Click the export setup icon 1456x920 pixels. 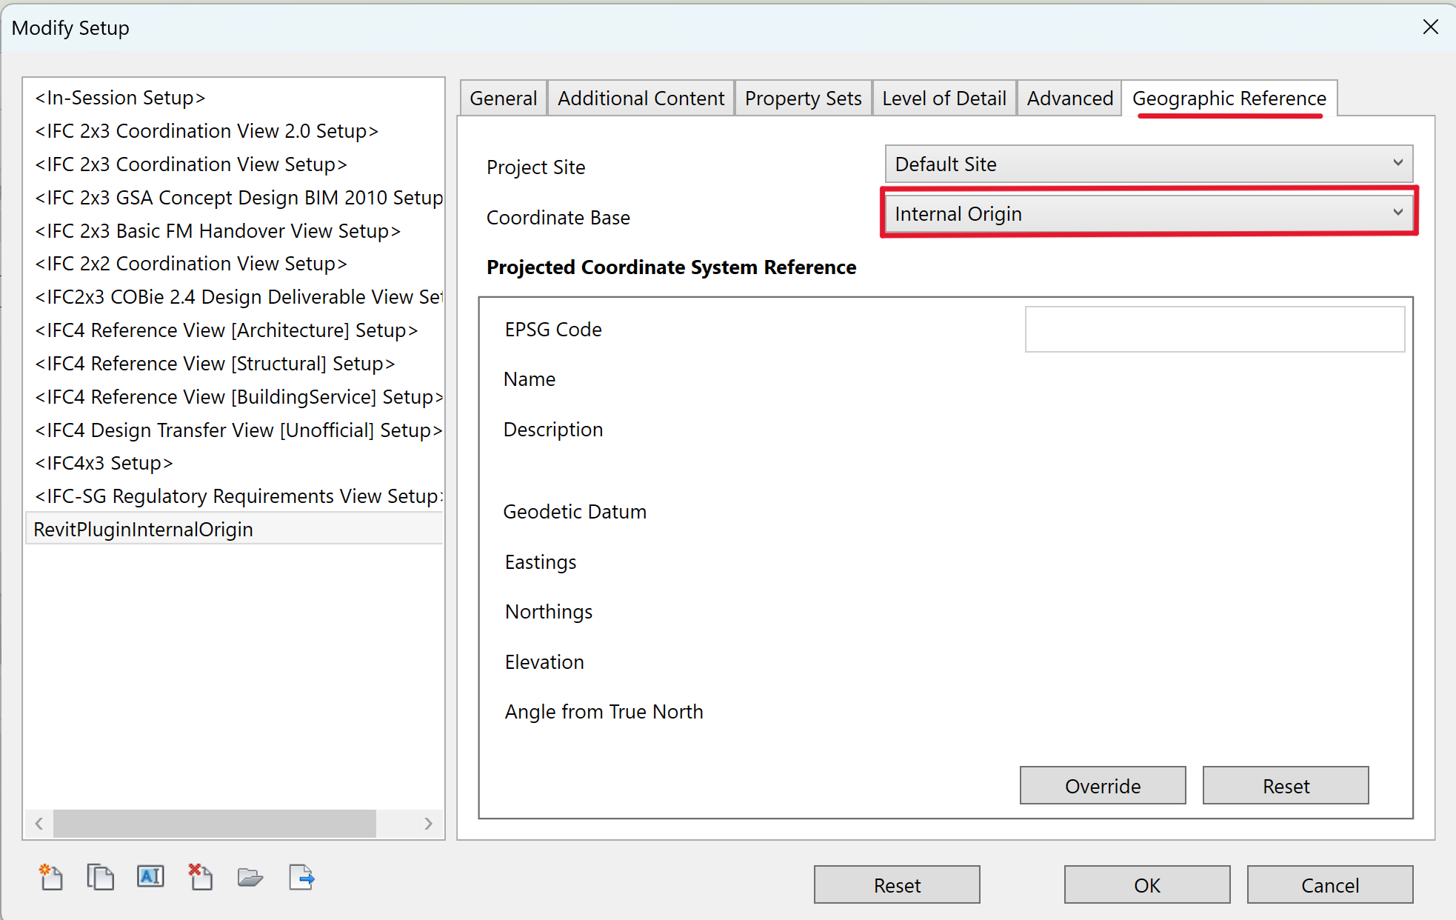pos(301,877)
